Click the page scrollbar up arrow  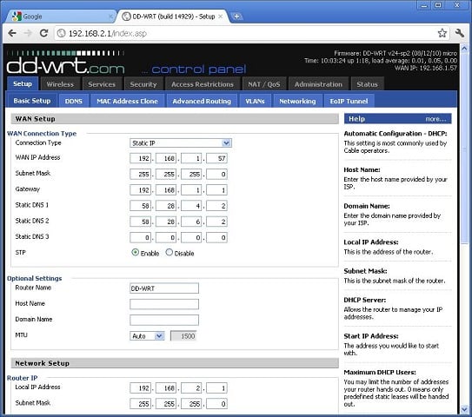click(464, 48)
